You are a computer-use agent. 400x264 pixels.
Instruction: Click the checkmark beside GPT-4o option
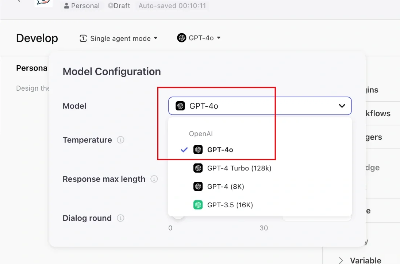click(x=184, y=150)
